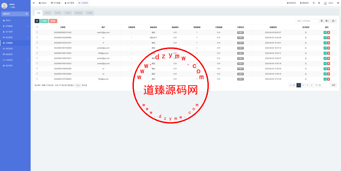Delete the order created at 16:05:11
The image size is (341, 171).
pyautogui.click(x=328, y=53)
